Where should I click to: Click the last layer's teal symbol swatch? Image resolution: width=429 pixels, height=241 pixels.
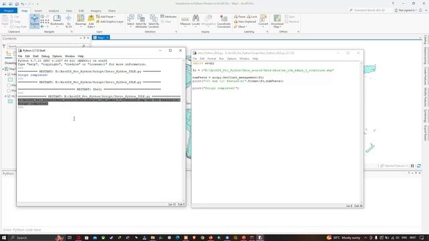click(x=10, y=101)
